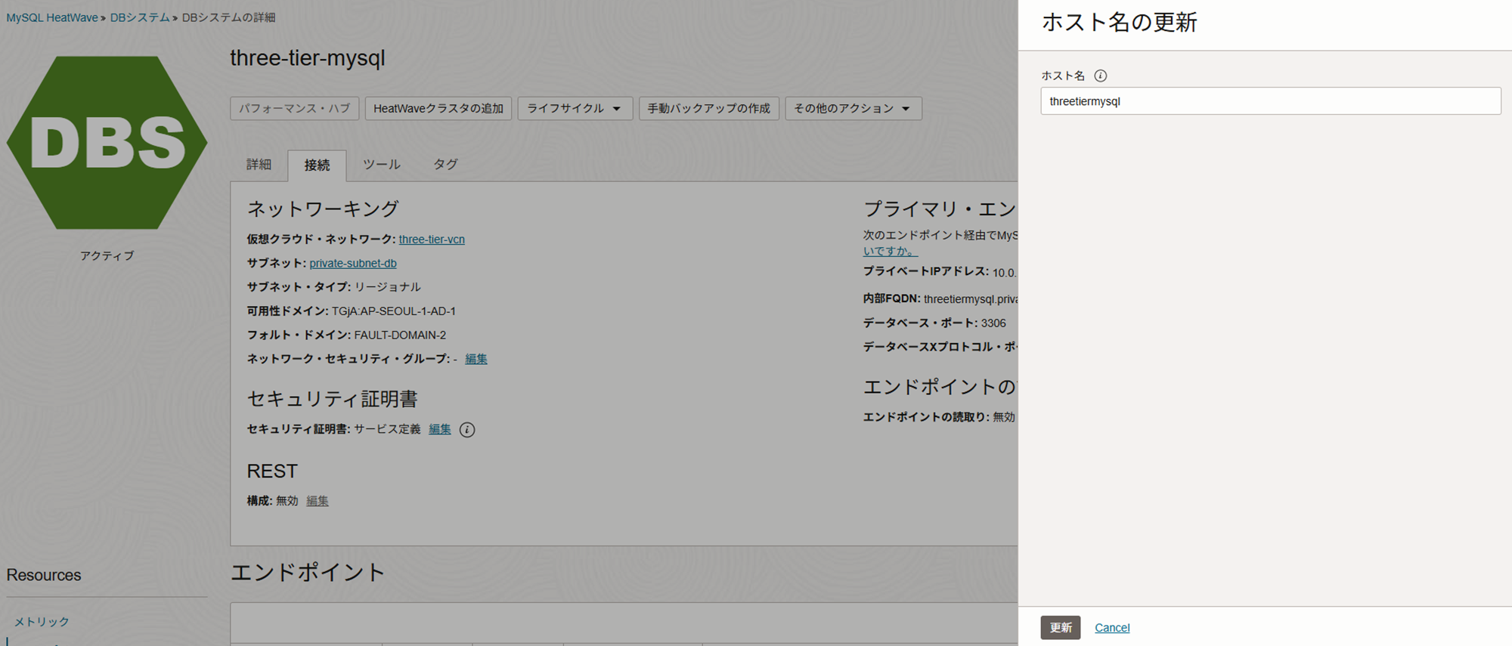Click the REST section heading
This screenshot has width=1512, height=646.
(x=272, y=471)
